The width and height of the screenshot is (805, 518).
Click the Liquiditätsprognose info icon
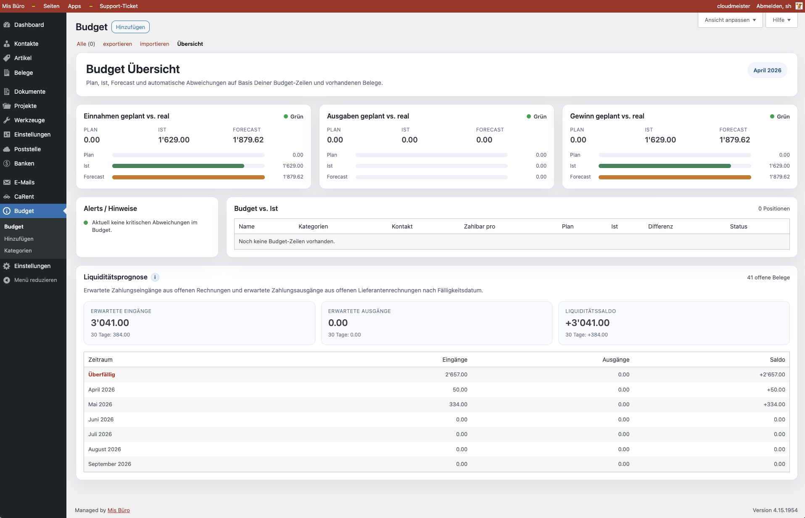(x=155, y=277)
